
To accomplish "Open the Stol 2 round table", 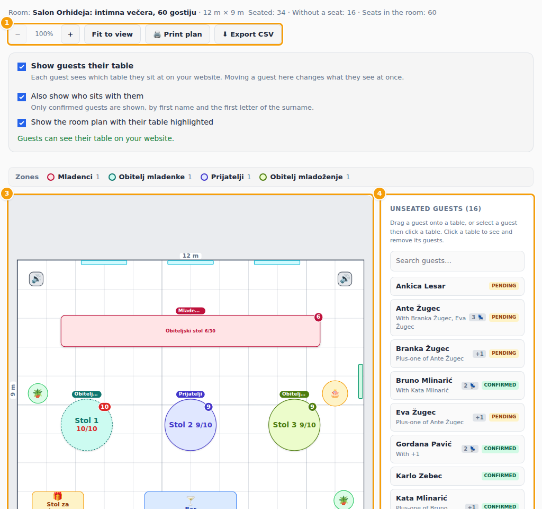I will 191,425.
